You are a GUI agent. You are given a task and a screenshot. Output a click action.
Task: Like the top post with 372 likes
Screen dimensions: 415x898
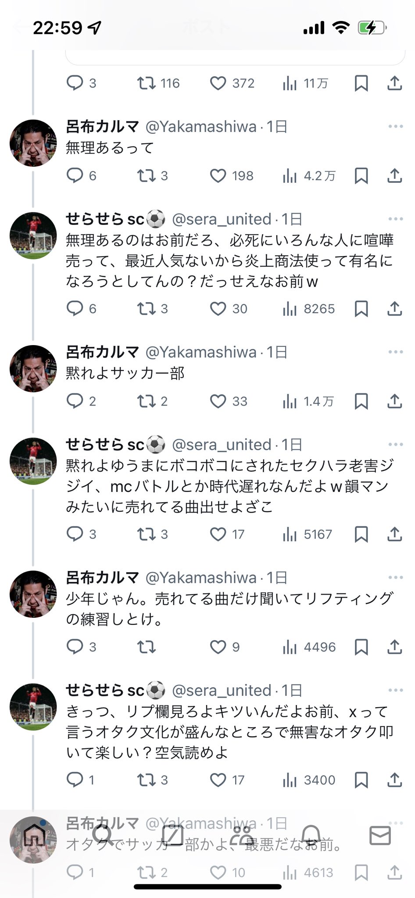pyautogui.click(x=218, y=83)
